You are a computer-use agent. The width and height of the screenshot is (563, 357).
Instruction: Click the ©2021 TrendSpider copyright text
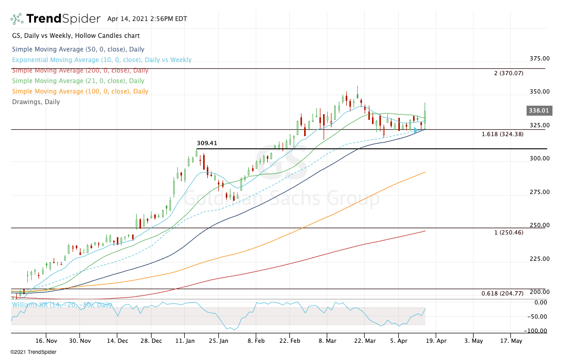(33, 352)
